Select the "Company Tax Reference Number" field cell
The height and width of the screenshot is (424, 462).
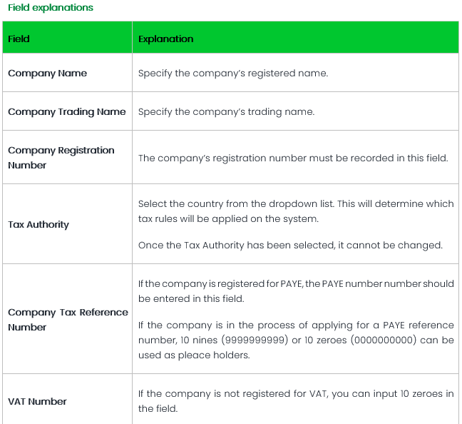[x=68, y=319]
